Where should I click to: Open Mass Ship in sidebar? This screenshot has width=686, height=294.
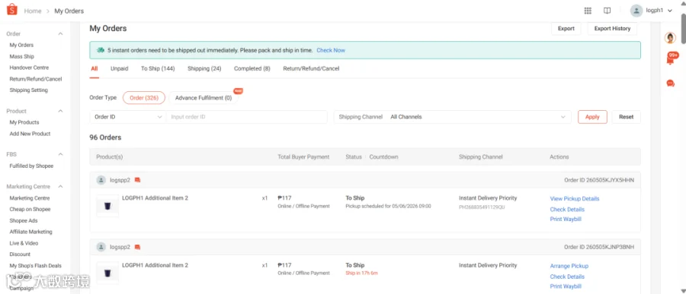(22, 56)
